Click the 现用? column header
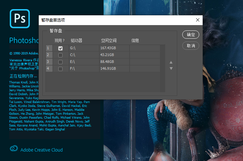 60,41
